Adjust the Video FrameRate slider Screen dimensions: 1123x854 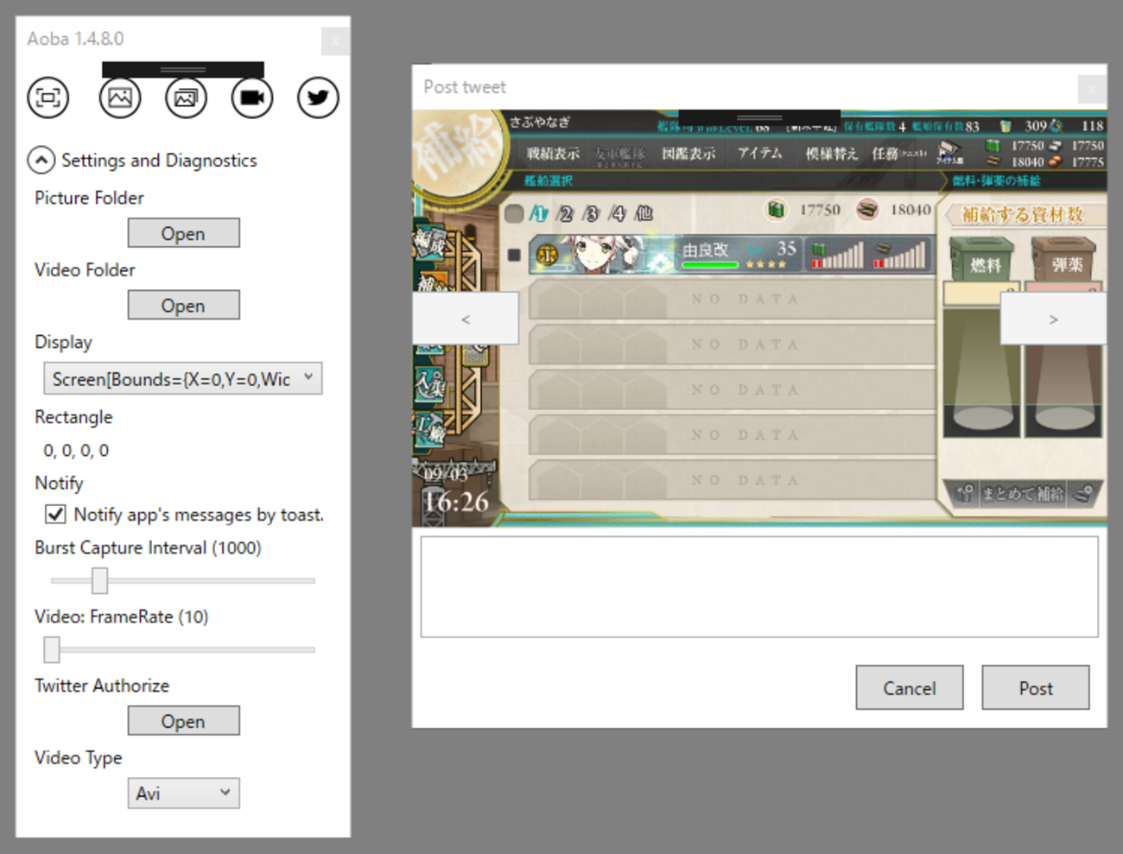pos(52,649)
